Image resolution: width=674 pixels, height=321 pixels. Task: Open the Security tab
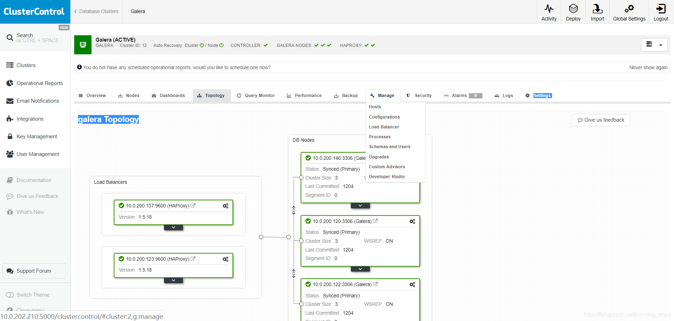tap(419, 96)
